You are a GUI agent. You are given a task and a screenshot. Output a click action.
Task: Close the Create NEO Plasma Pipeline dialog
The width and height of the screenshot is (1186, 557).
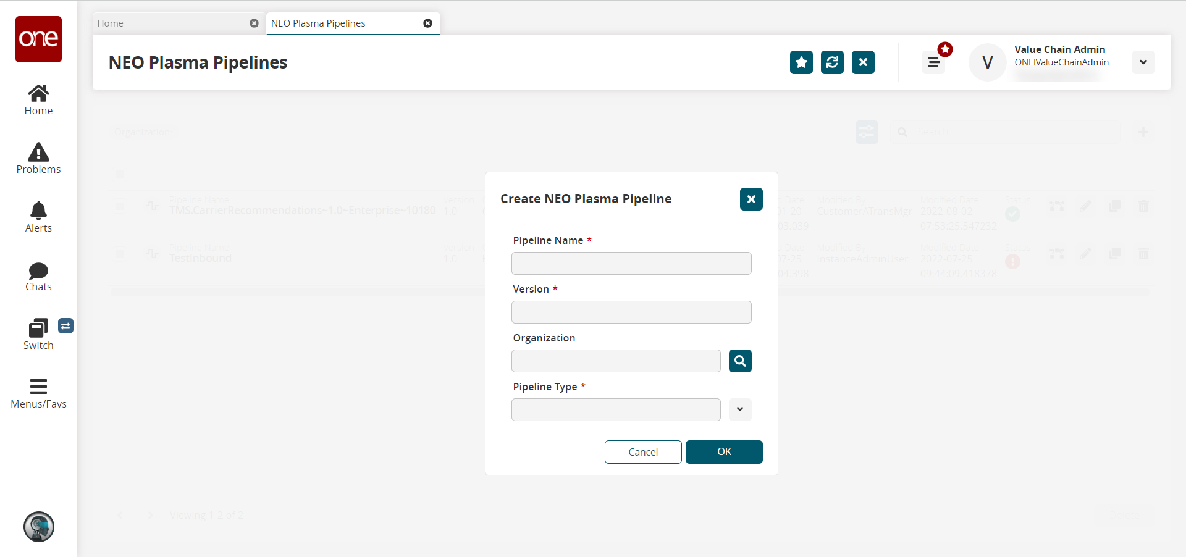point(751,199)
